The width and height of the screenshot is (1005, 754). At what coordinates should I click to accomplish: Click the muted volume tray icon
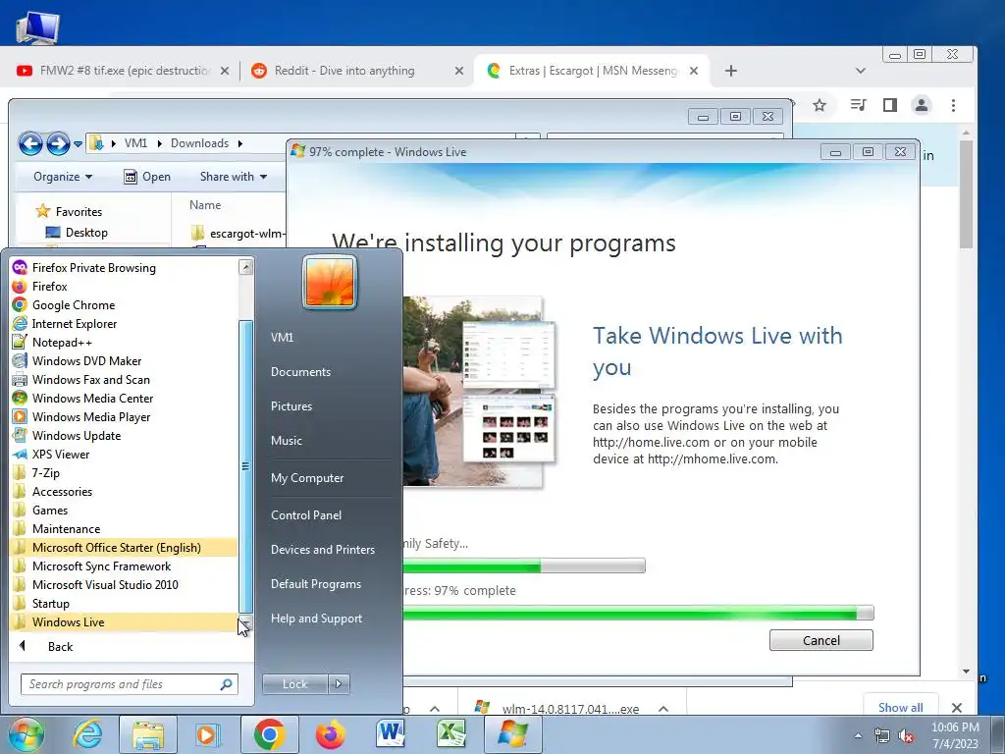pos(906,736)
